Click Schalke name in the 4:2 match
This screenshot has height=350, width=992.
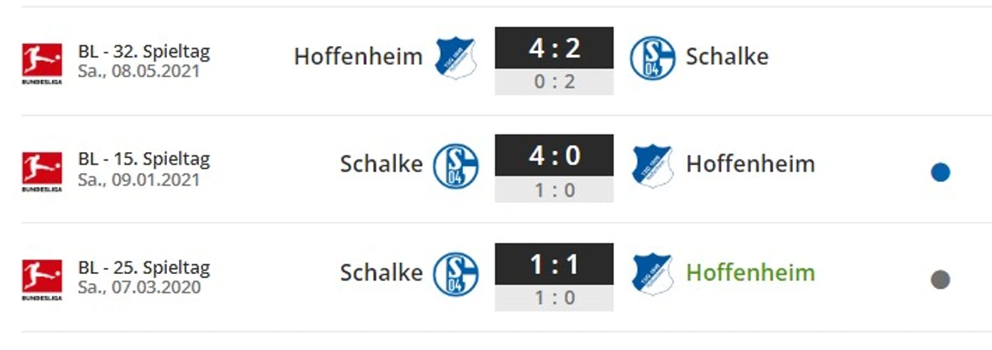coord(726,56)
